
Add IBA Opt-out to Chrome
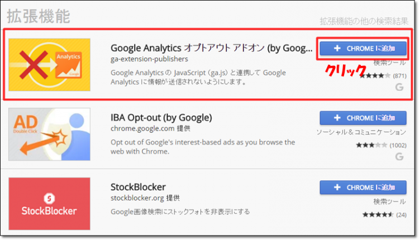tap(363, 118)
